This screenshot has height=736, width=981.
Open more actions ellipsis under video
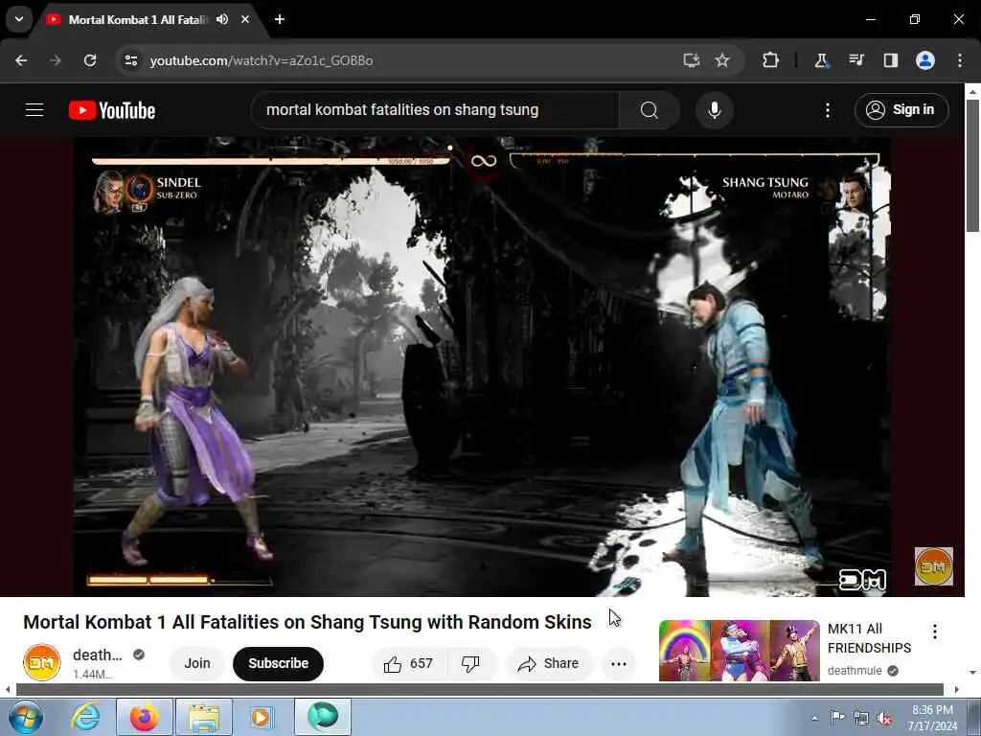coord(619,663)
